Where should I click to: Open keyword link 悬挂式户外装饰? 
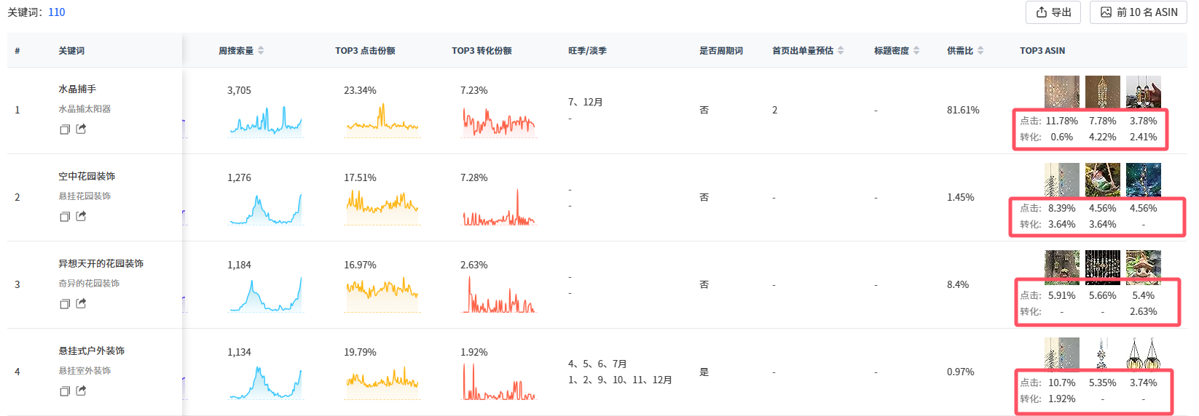pos(92,351)
